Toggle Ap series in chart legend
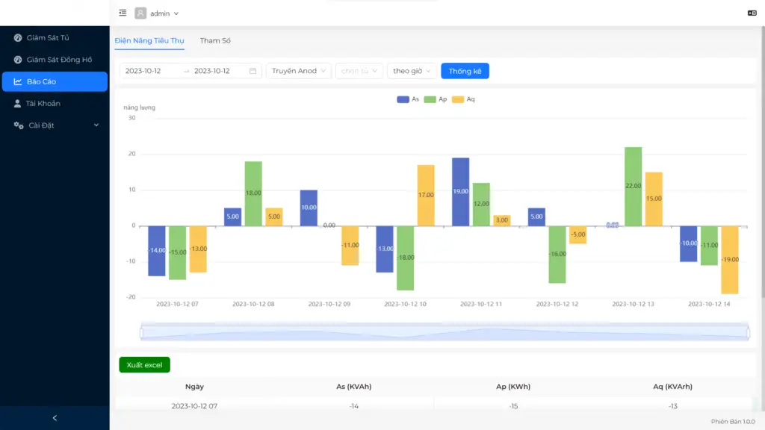The width and height of the screenshot is (765, 430). click(436, 99)
